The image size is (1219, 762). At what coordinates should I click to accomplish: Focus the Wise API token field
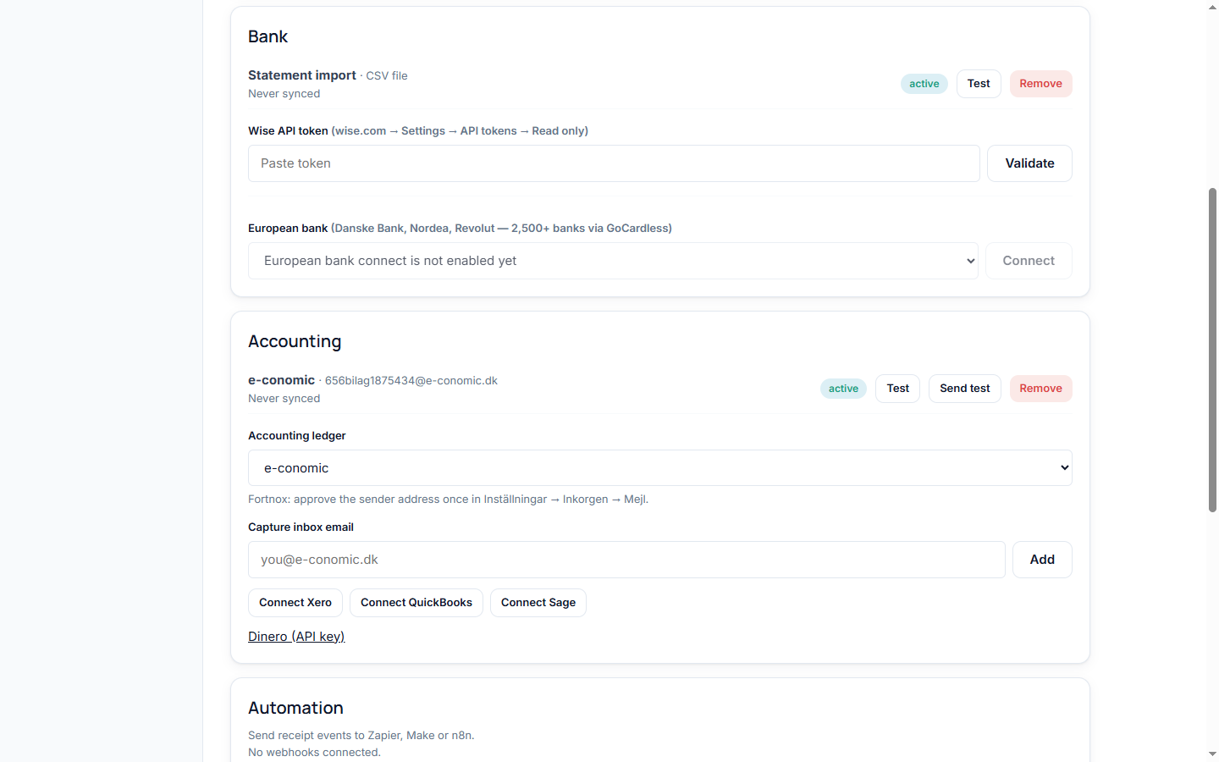[x=614, y=163]
